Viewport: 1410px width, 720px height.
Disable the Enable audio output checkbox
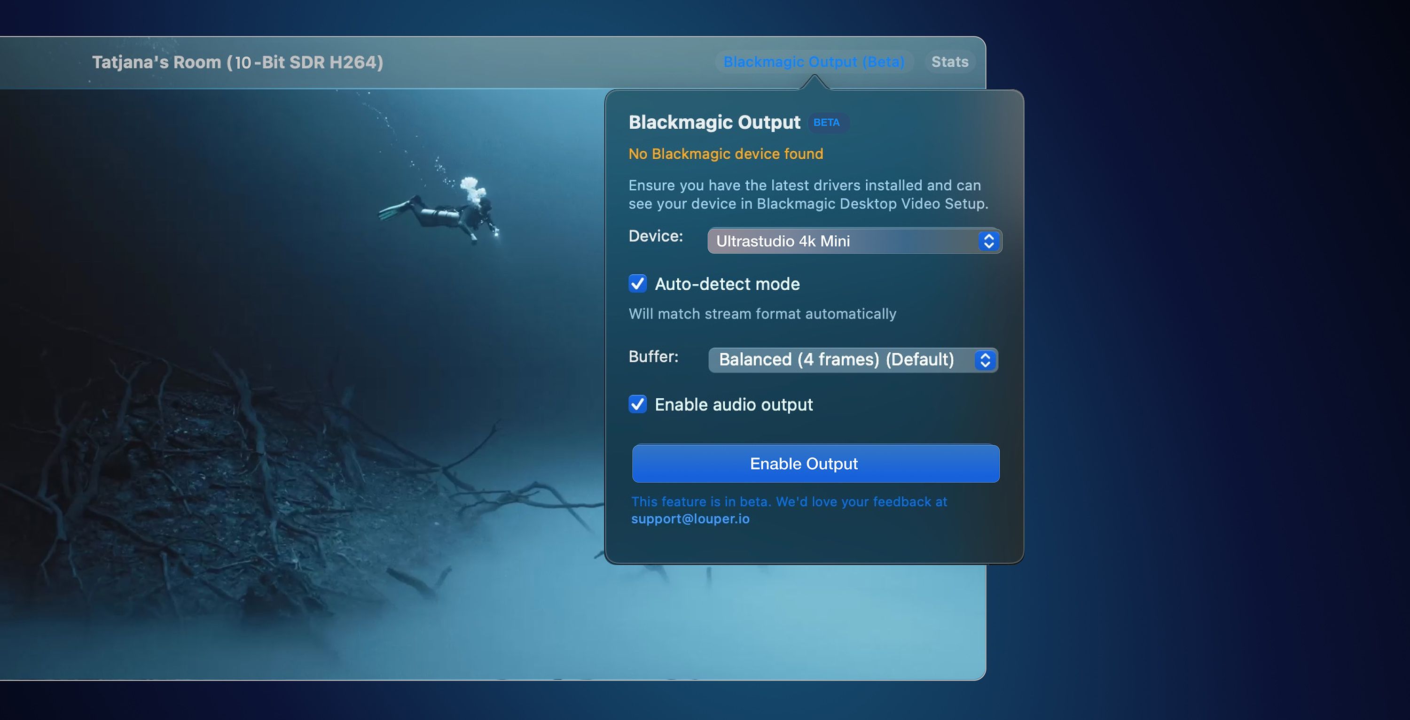[x=638, y=404]
